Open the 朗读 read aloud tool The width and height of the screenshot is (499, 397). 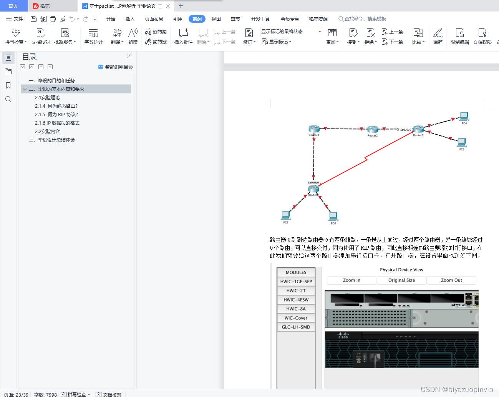133,33
